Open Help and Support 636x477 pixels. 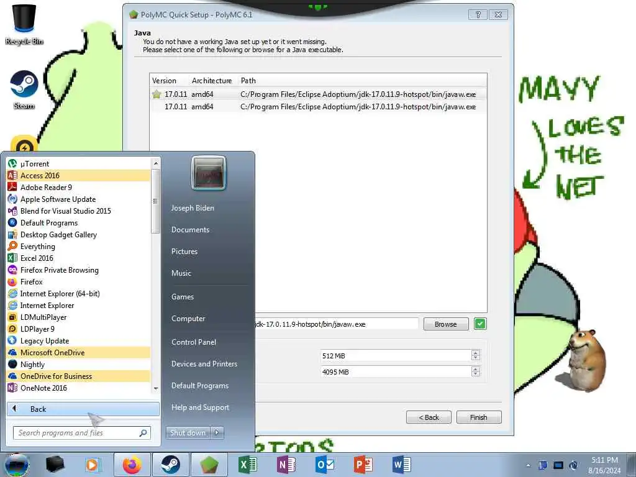click(200, 407)
